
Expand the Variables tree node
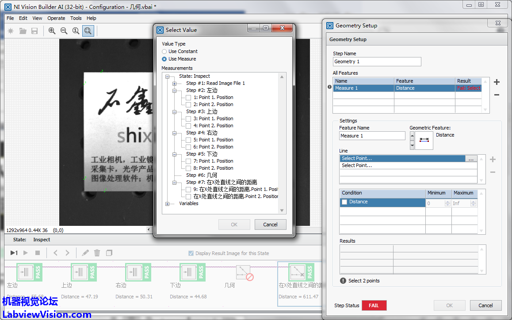click(168, 204)
